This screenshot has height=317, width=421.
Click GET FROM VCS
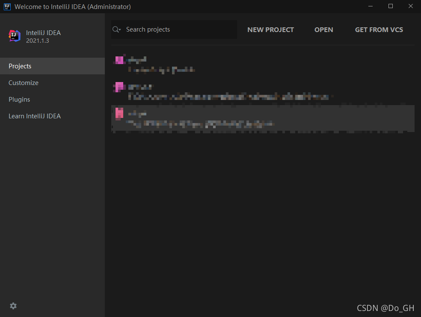(379, 30)
